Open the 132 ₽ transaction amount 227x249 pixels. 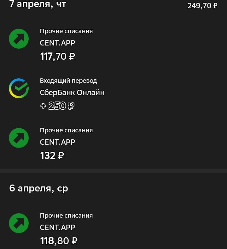pyautogui.click(x=52, y=155)
